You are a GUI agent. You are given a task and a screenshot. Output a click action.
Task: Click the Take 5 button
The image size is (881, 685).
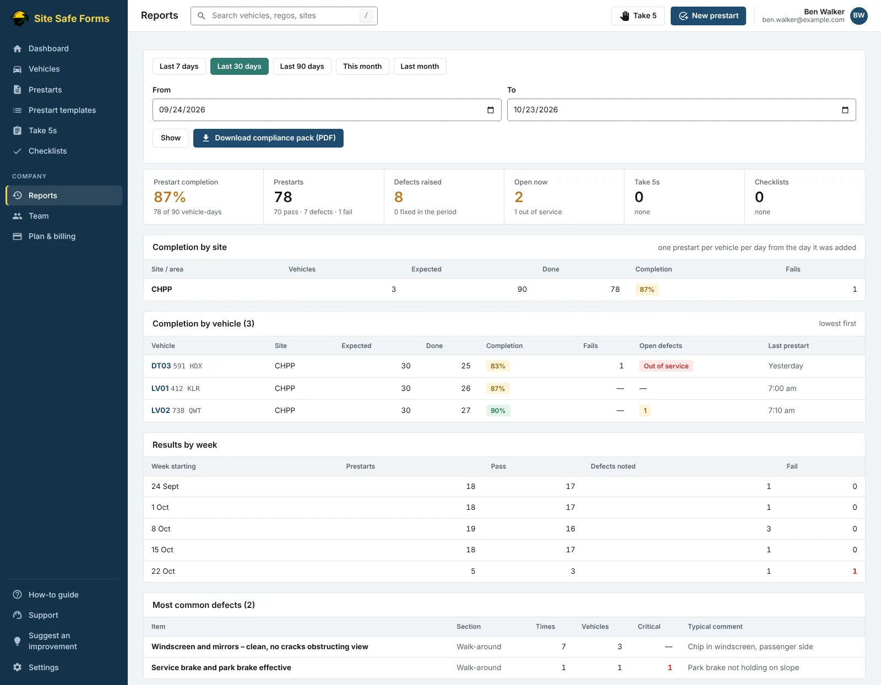tap(638, 16)
